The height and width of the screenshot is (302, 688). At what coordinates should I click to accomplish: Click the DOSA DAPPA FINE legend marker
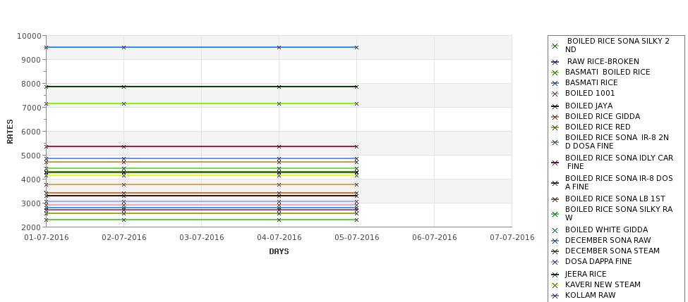[x=555, y=262]
